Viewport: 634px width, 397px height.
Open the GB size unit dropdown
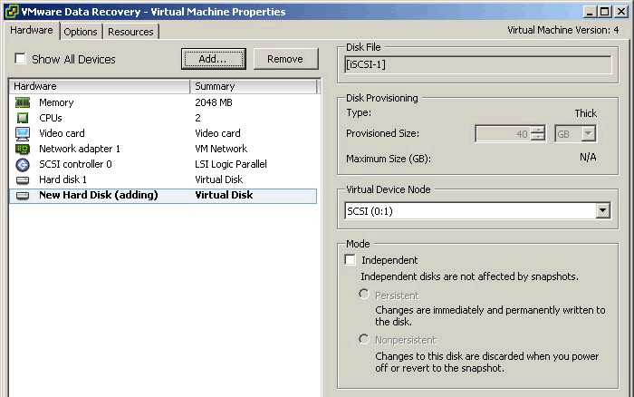click(x=588, y=133)
